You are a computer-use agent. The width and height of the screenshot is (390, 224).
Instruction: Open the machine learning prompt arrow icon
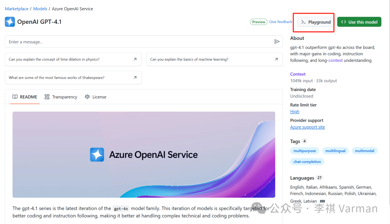point(276,59)
